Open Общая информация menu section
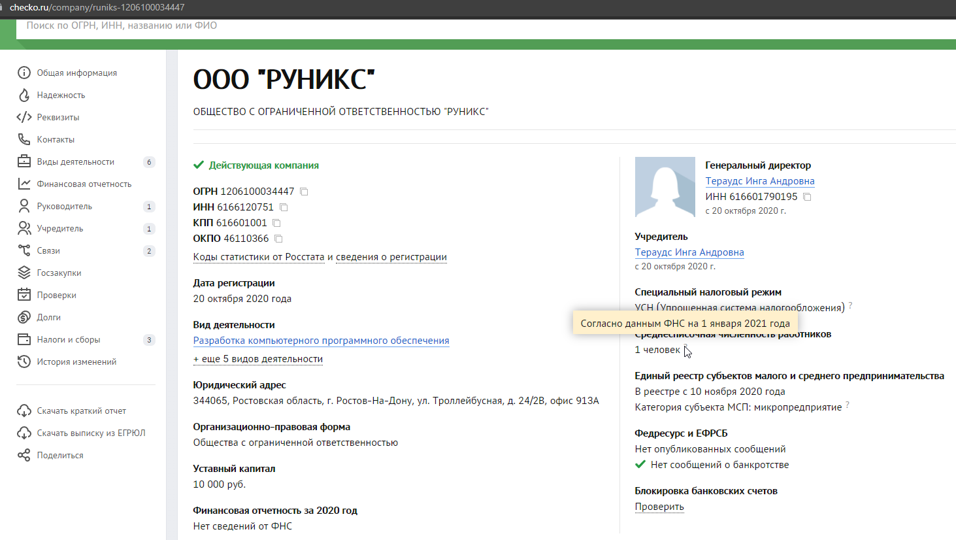 [77, 73]
